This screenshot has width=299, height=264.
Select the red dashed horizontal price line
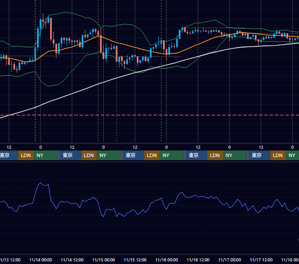149,115
